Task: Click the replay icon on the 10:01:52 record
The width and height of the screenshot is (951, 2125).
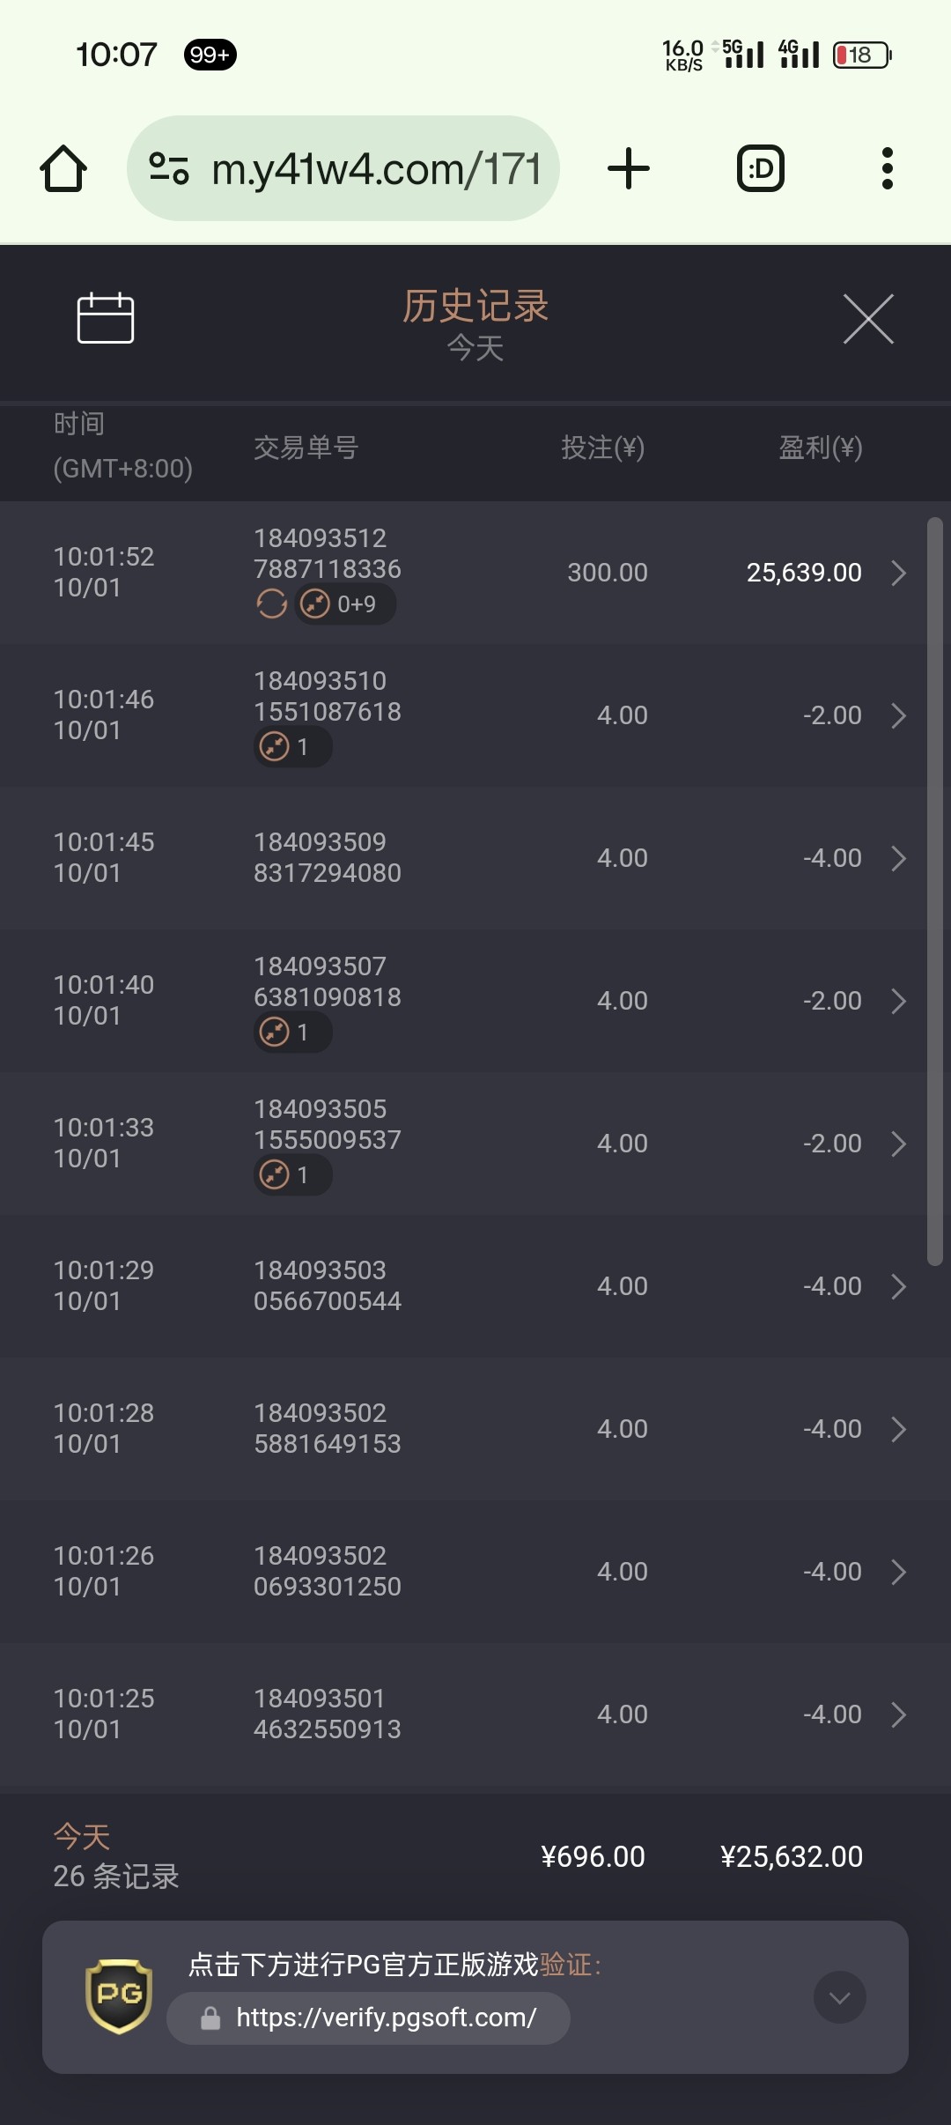Action: tap(272, 604)
